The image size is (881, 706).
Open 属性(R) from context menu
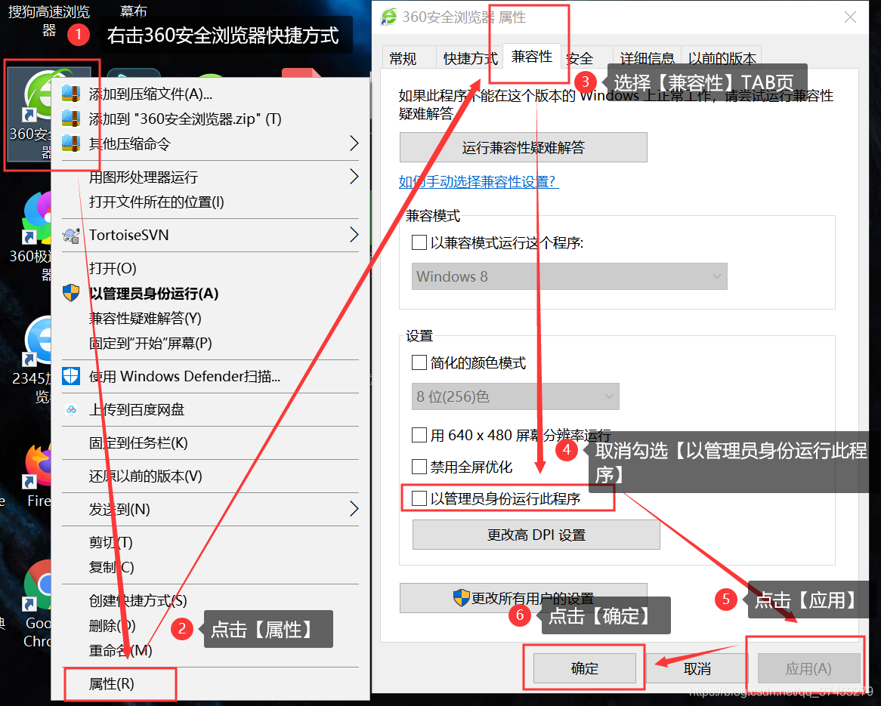coord(210,683)
